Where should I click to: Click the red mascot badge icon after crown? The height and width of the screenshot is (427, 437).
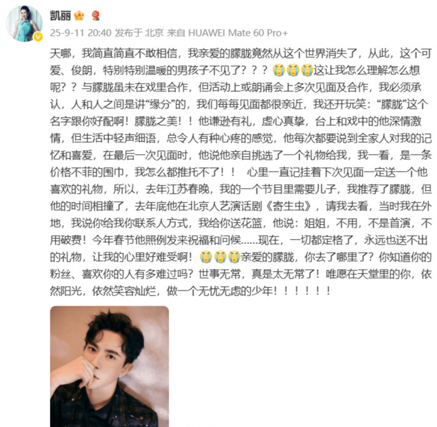(96, 16)
